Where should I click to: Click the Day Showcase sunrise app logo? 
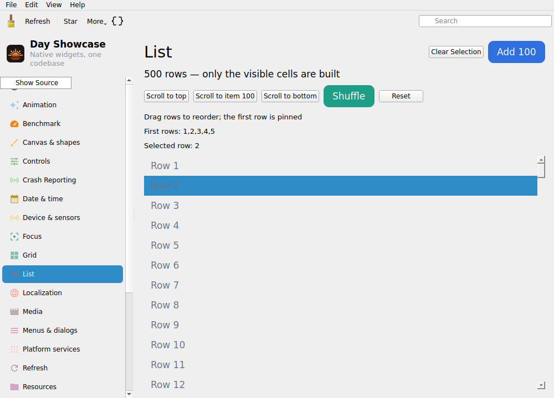coord(16,54)
